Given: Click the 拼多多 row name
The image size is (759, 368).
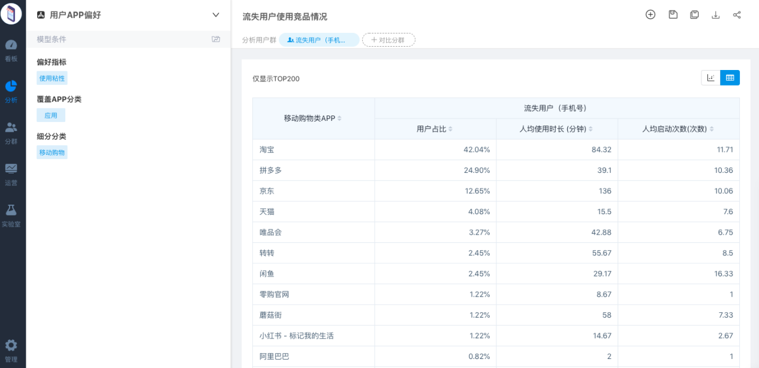Looking at the screenshot, I should click(x=270, y=171).
